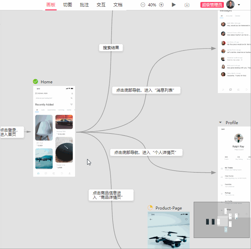Click the download icon in the top bar
The width and height of the screenshot is (251, 249).
[187, 5]
